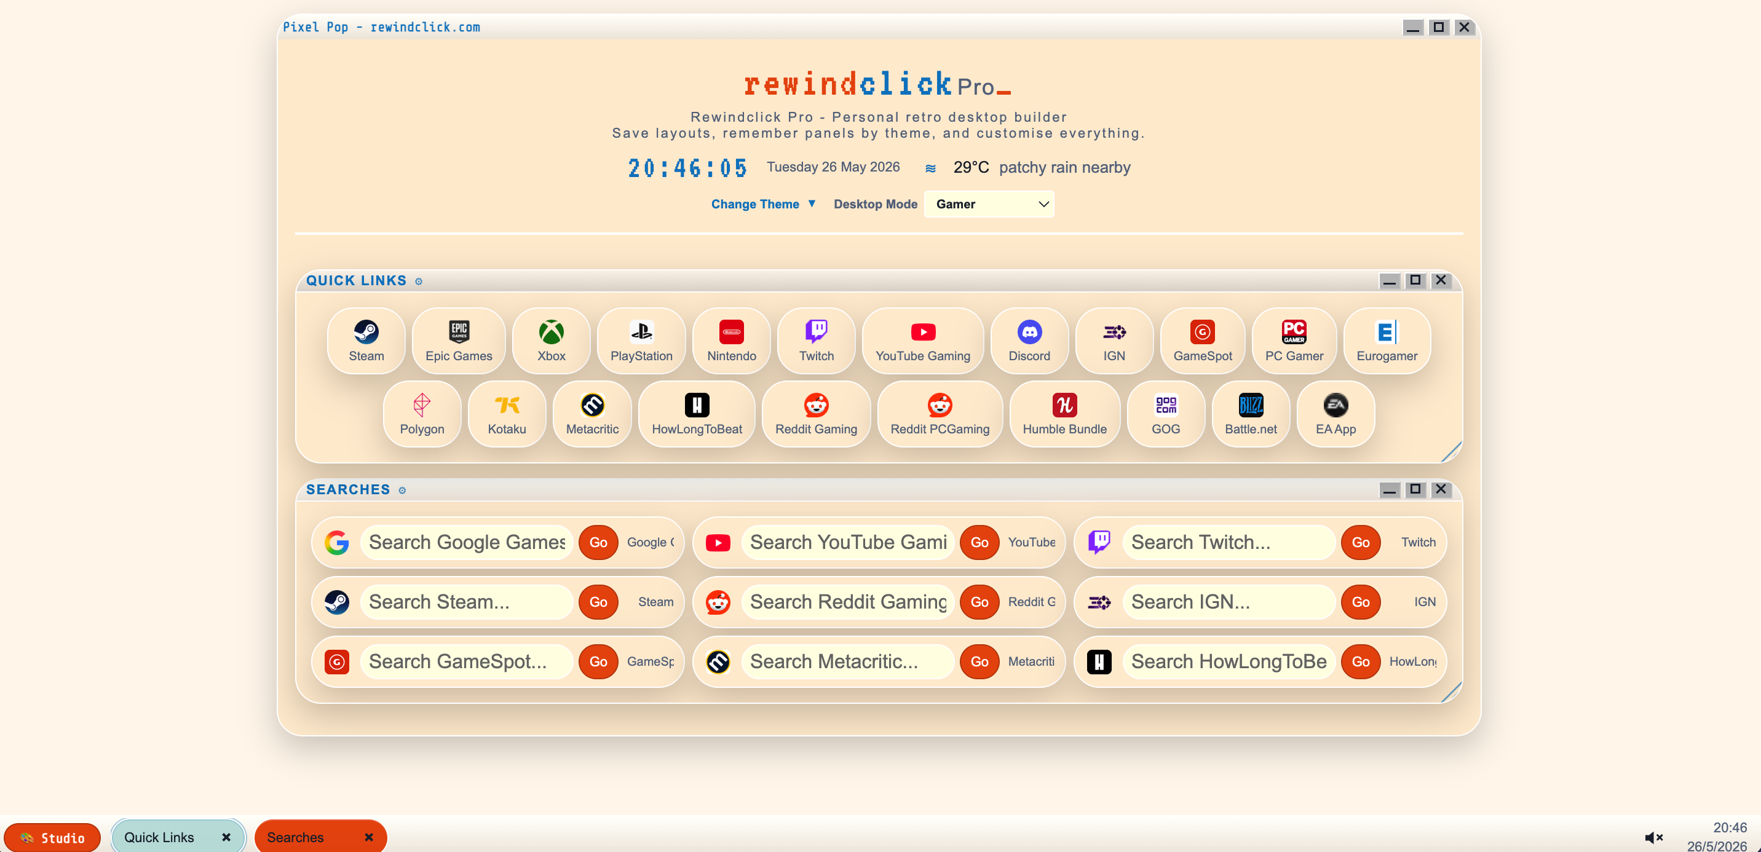The image size is (1761, 852).
Task: Close the Searches panel
Action: tap(1441, 490)
